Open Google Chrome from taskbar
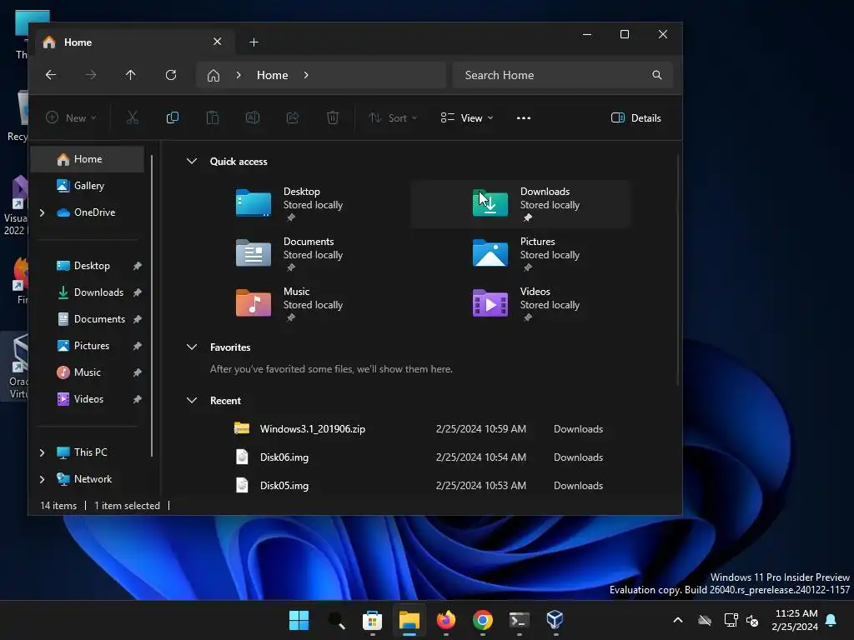Image resolution: width=854 pixels, height=640 pixels. 483,620
